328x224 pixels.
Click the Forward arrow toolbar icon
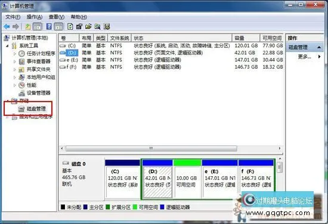pos(16,27)
